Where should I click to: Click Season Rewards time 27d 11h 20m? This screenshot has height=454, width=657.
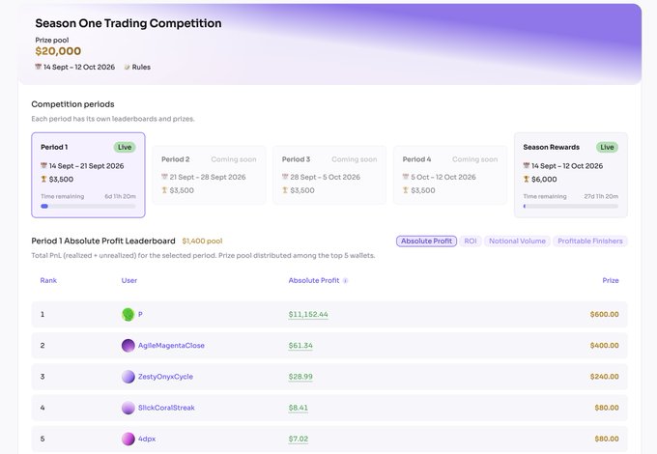pos(601,196)
